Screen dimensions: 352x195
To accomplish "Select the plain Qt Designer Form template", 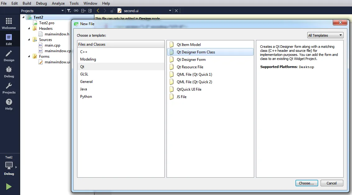I will (210, 60).
